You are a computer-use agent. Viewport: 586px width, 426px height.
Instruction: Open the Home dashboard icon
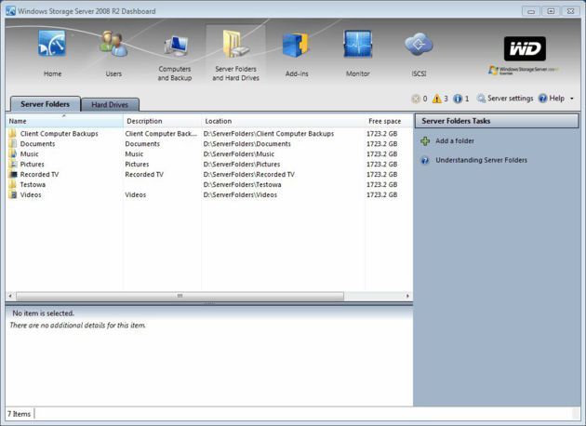(x=52, y=44)
